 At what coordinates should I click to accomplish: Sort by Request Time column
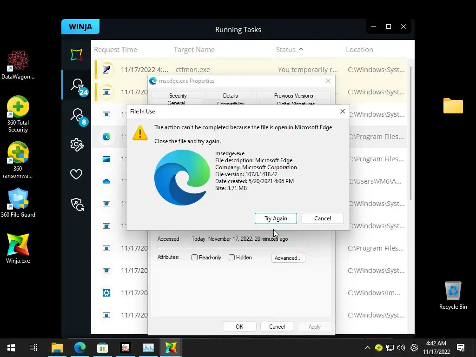[x=115, y=49]
